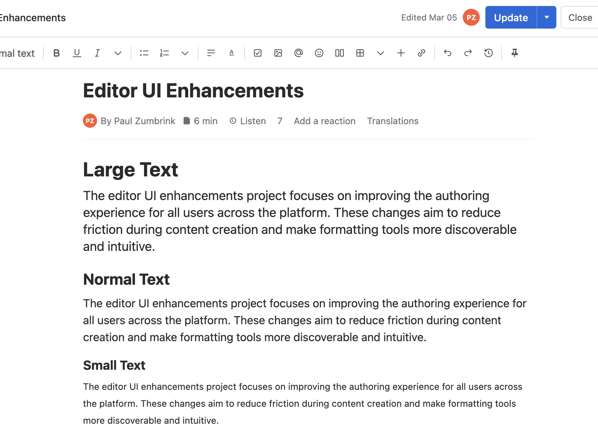Toggle underline formatting
This screenshot has width=598, height=441.
[77, 53]
